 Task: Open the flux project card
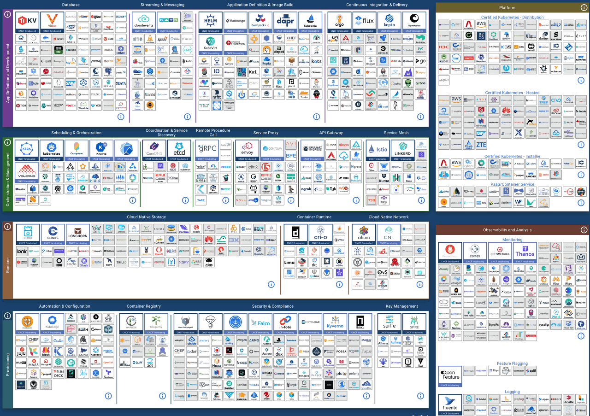(x=365, y=22)
